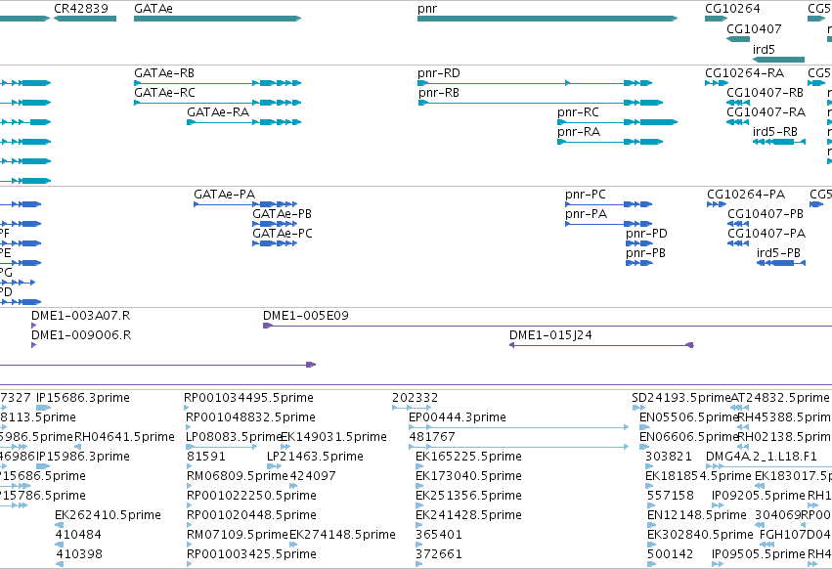Select transcript GATAe-RB
This screenshot has width=832, height=569.
pos(164,72)
